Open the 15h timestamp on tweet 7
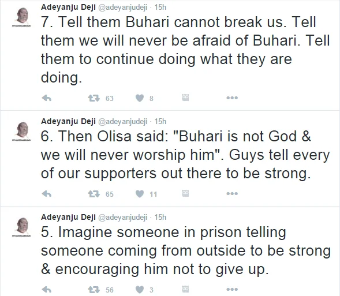 [160, 8]
